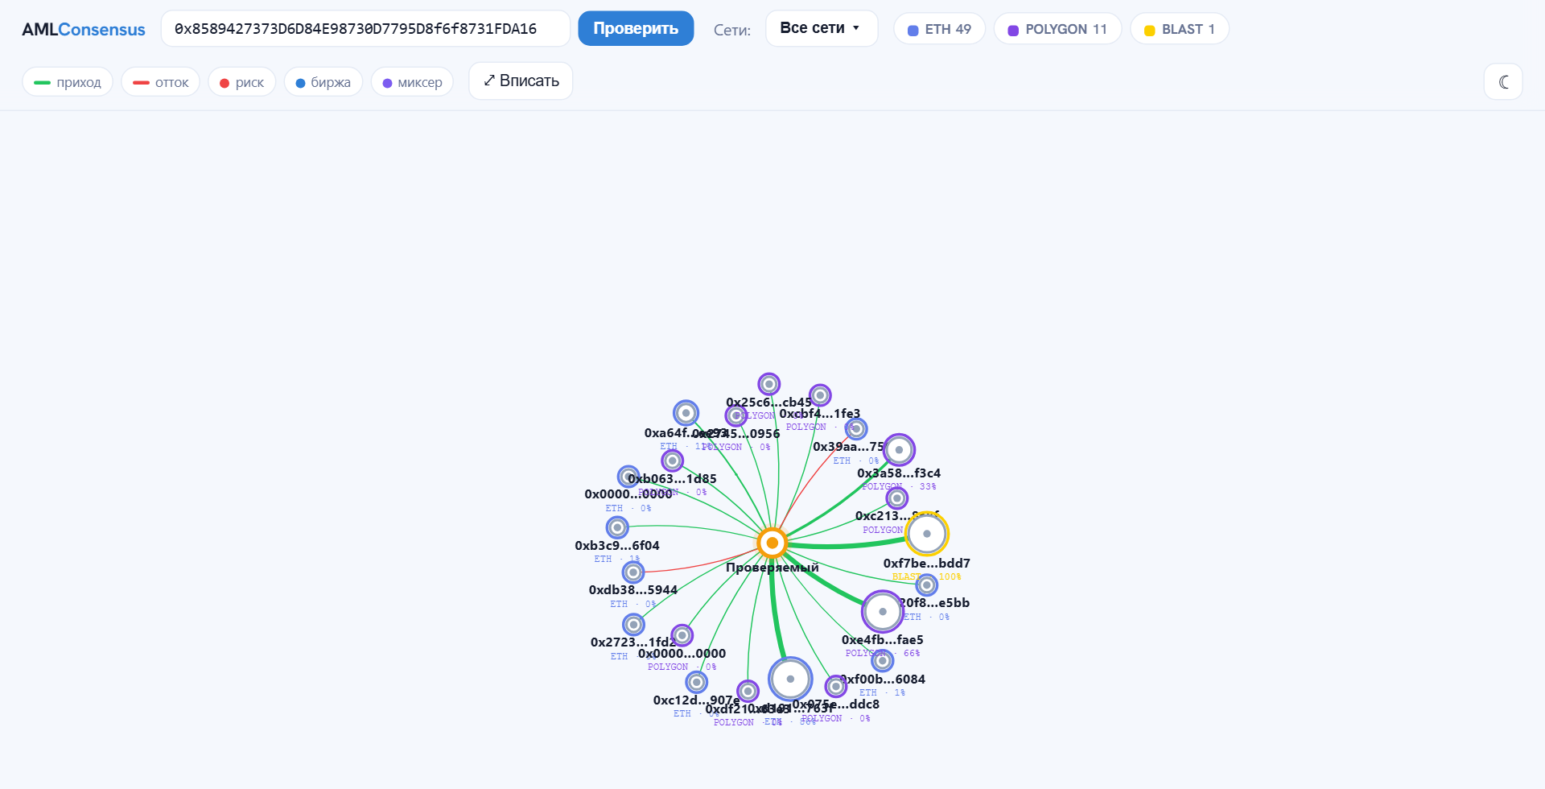Toggle the риск legend filter
This screenshot has height=789, width=1545.
tap(242, 82)
